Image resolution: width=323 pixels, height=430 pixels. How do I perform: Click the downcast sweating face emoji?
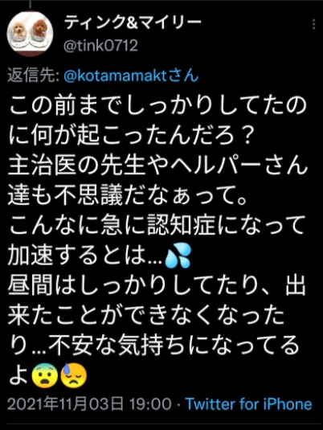[x=73, y=375]
